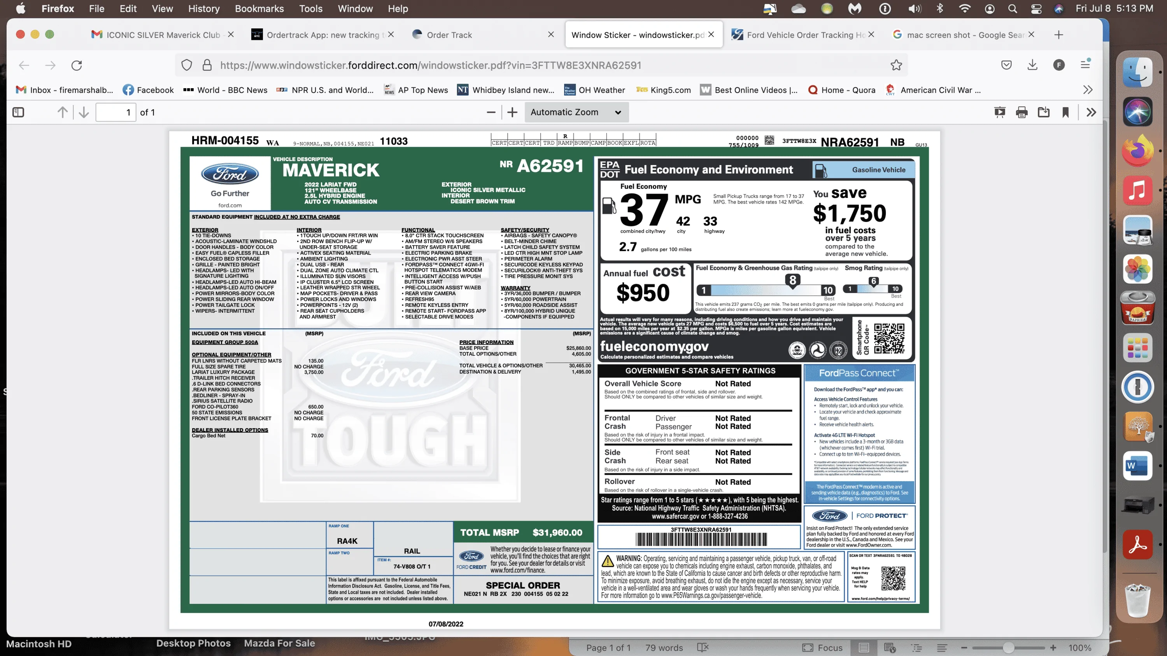
Task: Open the Firefox application hamburger menu
Action: [1085, 64]
